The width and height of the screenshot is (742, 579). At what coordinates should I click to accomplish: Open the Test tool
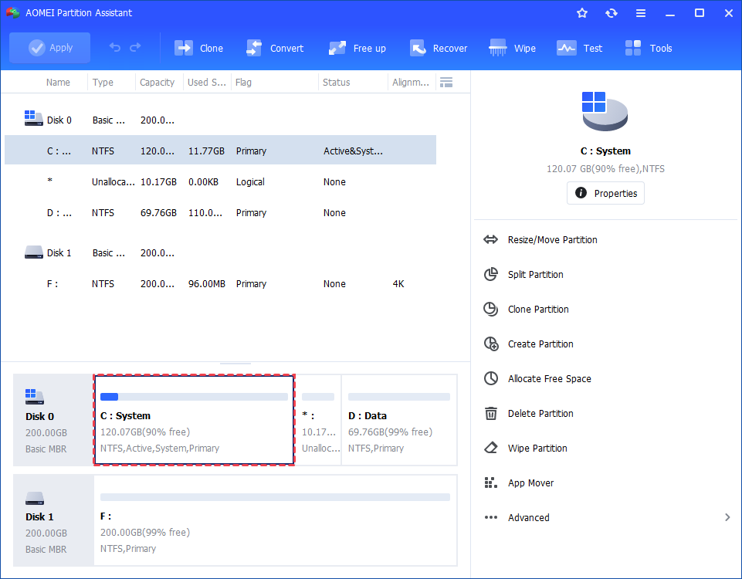click(x=580, y=48)
